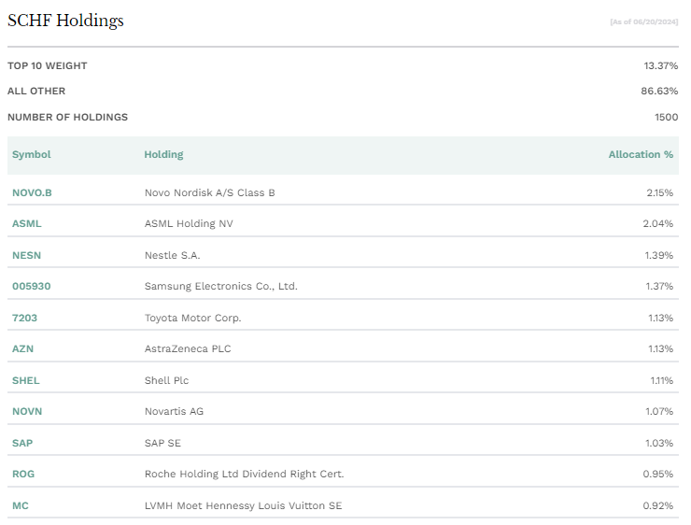691x525 pixels.
Task: Follow the NESN symbol link
Action: (26, 255)
